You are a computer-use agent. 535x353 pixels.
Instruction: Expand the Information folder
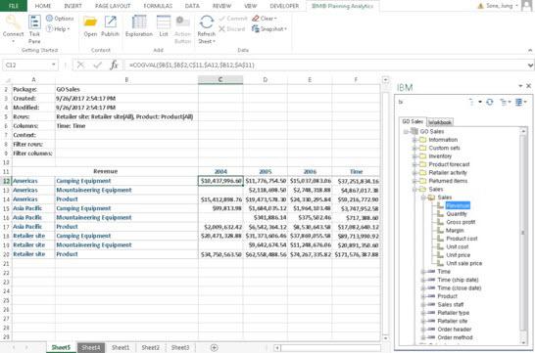point(414,140)
